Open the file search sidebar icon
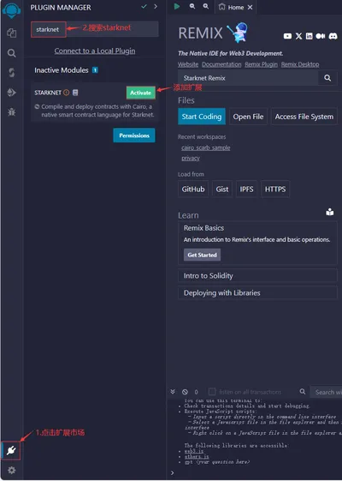 [12, 53]
